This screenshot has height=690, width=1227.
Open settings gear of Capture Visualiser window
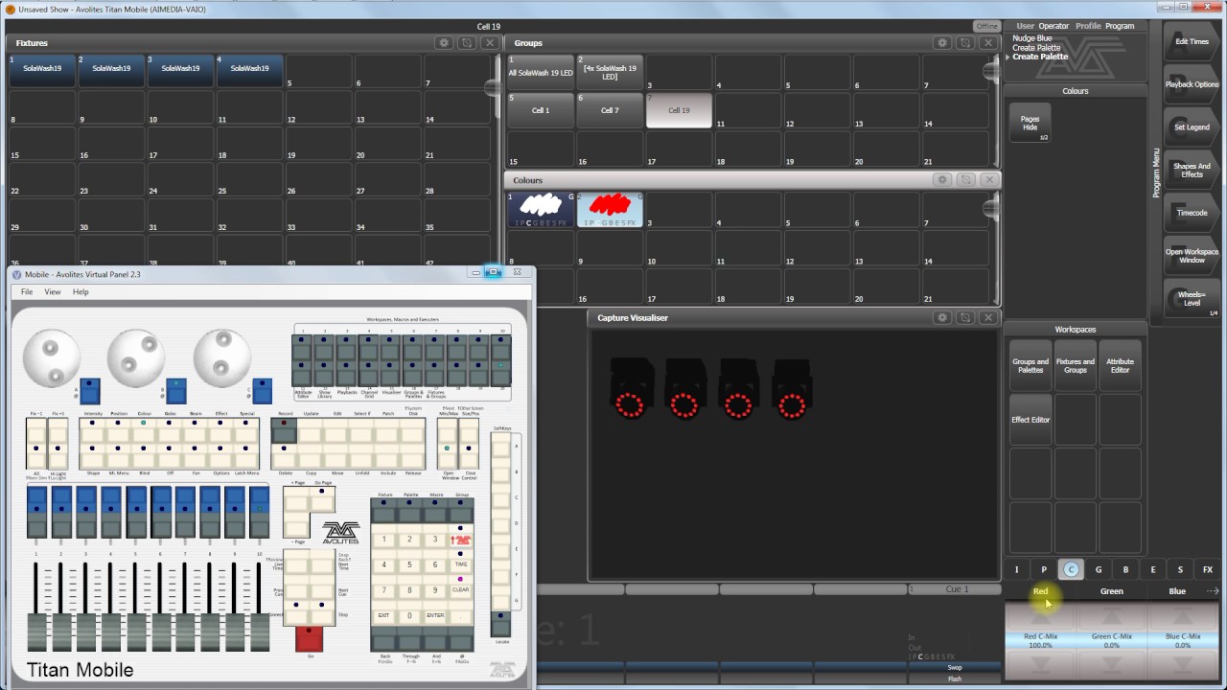(x=943, y=317)
